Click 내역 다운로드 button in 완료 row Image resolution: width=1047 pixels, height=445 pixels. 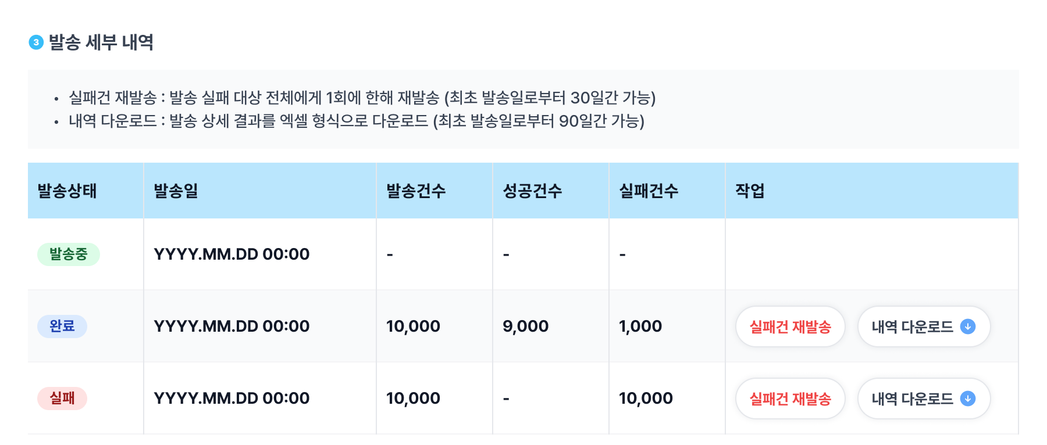[x=924, y=326]
